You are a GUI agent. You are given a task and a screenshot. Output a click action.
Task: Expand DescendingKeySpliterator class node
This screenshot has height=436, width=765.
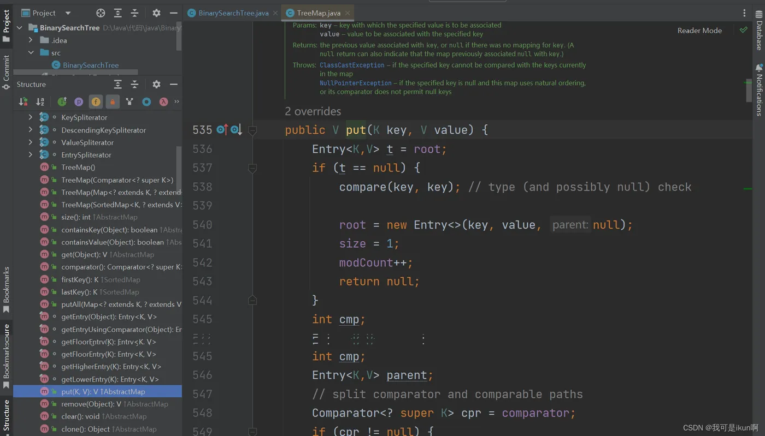[x=31, y=130]
